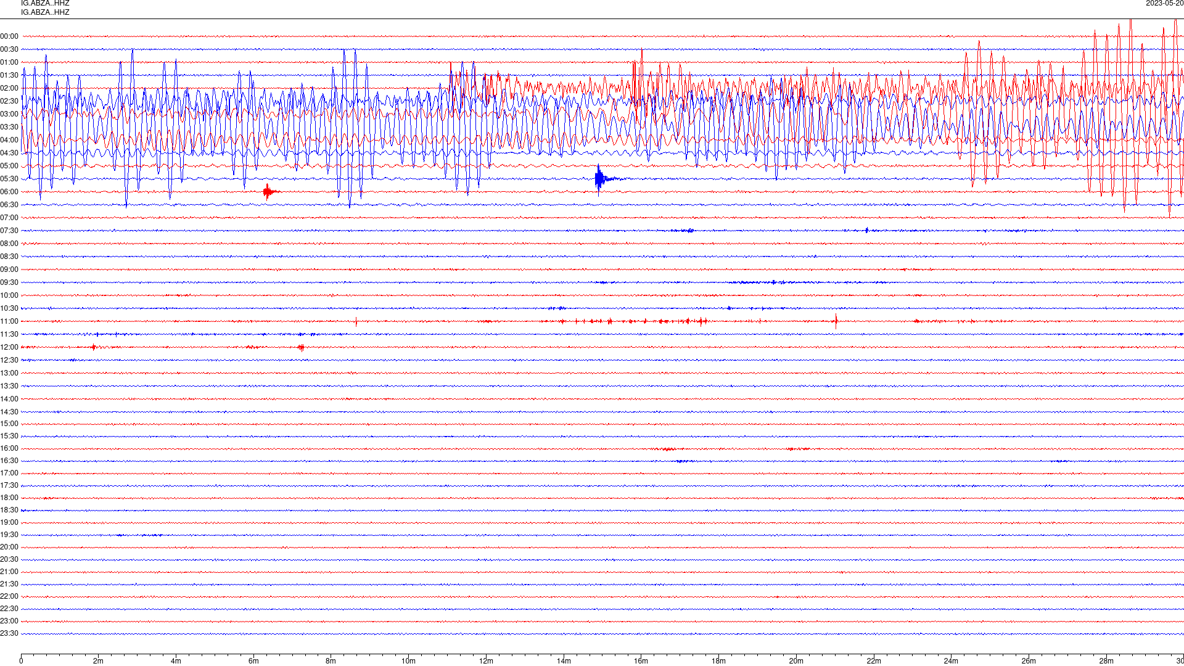The image size is (1184, 666).
Task: Click the 15:00 trace time label
Action: click(x=9, y=424)
